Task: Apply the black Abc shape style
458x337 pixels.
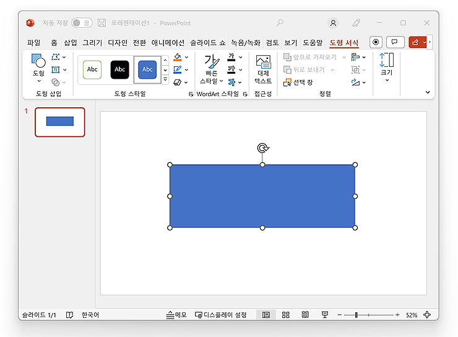Action: pyautogui.click(x=119, y=69)
